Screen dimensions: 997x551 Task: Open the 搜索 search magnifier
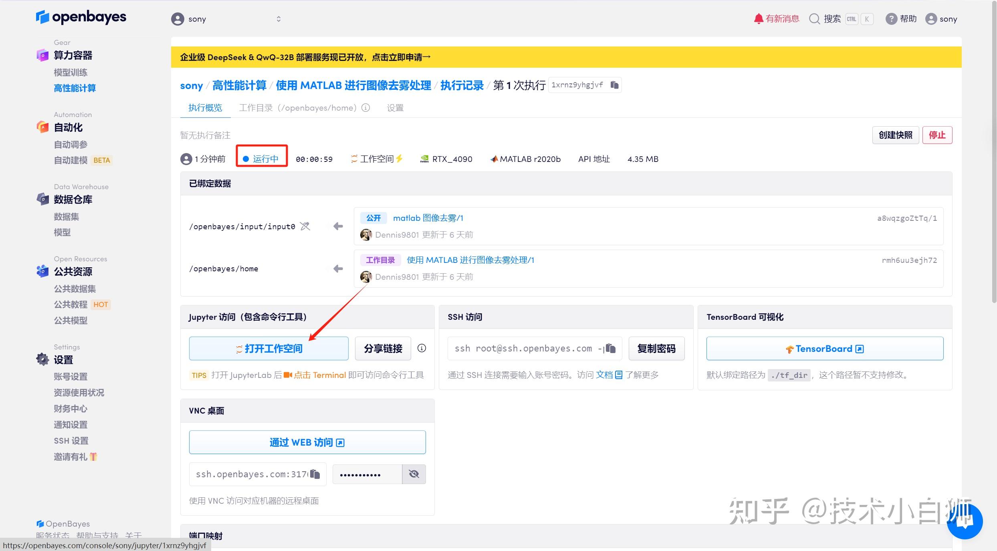pyautogui.click(x=814, y=19)
